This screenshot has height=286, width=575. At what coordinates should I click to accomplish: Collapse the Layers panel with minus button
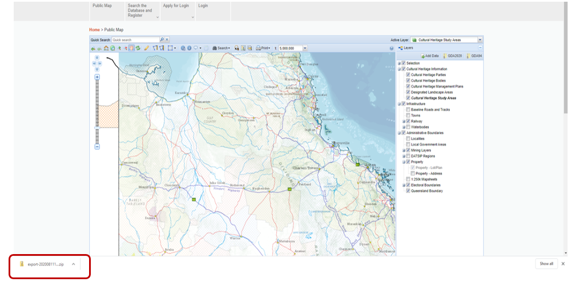480,48
